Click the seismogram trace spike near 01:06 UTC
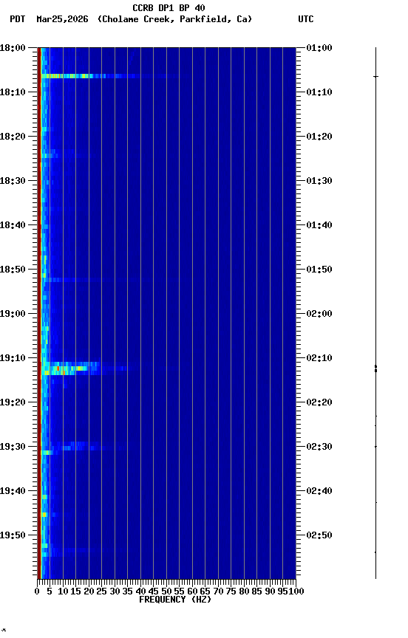 coord(375,76)
